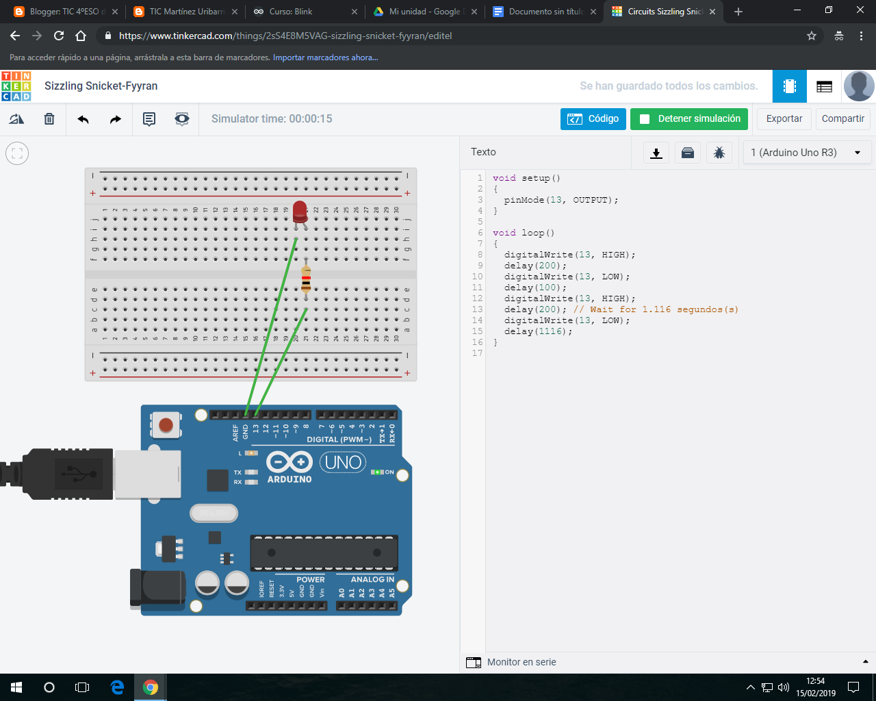Rotate the selected component icon
This screenshot has height=701, width=876.
(16, 119)
